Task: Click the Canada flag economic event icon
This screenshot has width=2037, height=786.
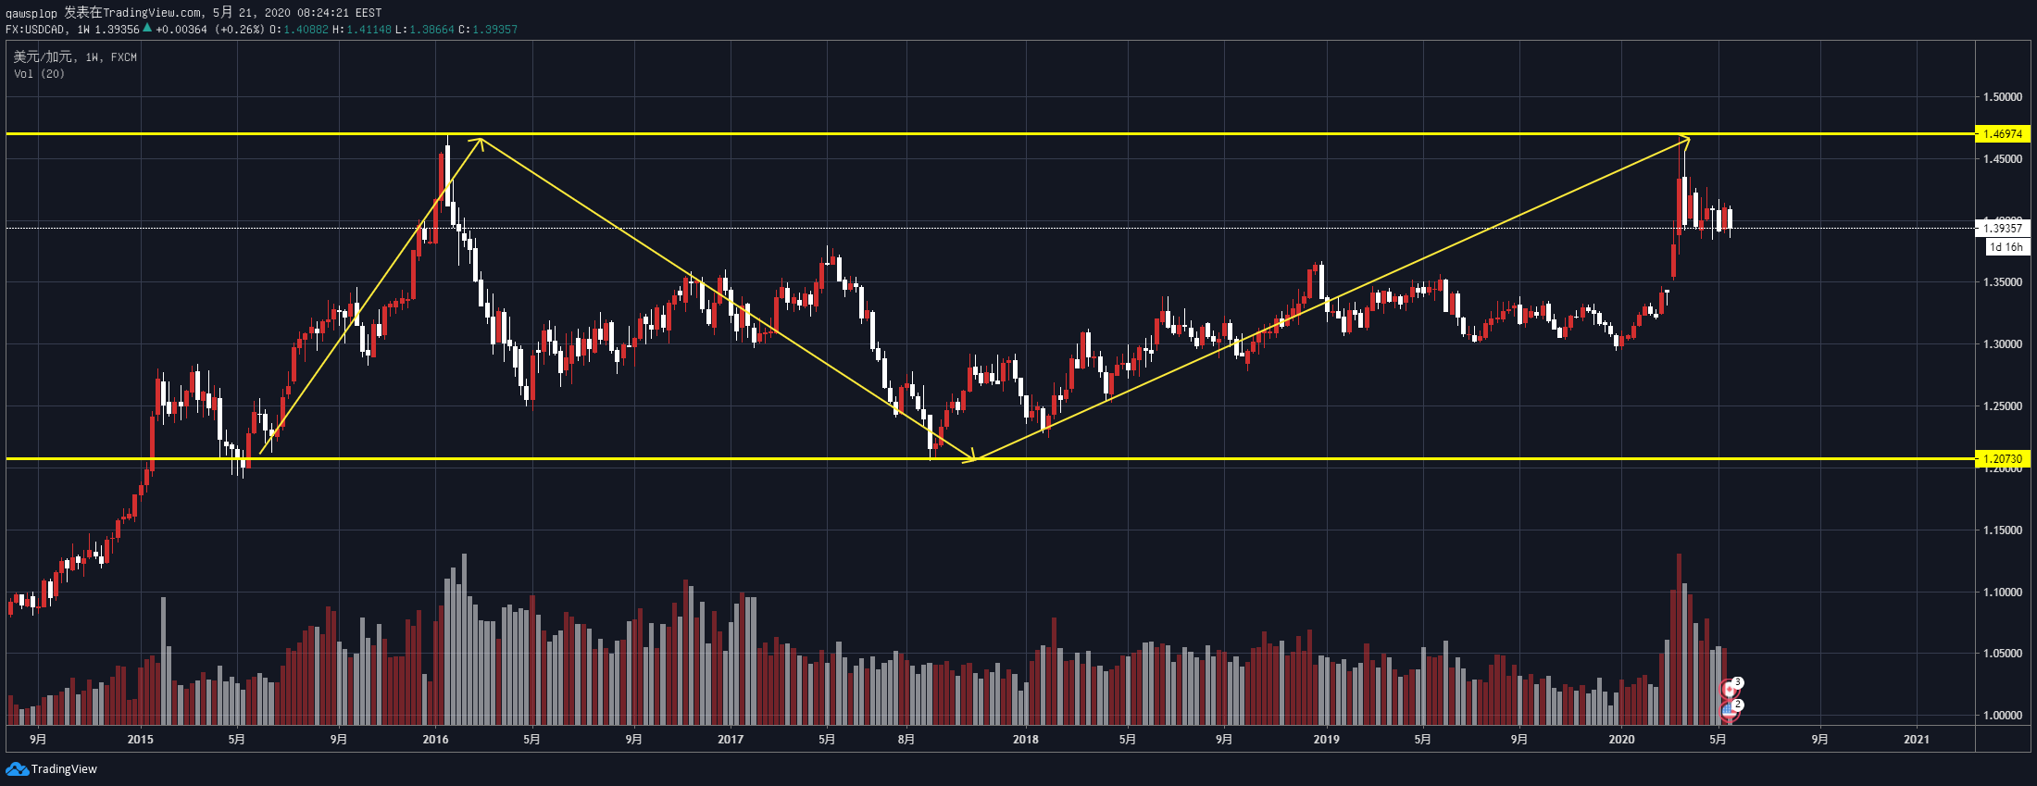Action: tap(1728, 690)
